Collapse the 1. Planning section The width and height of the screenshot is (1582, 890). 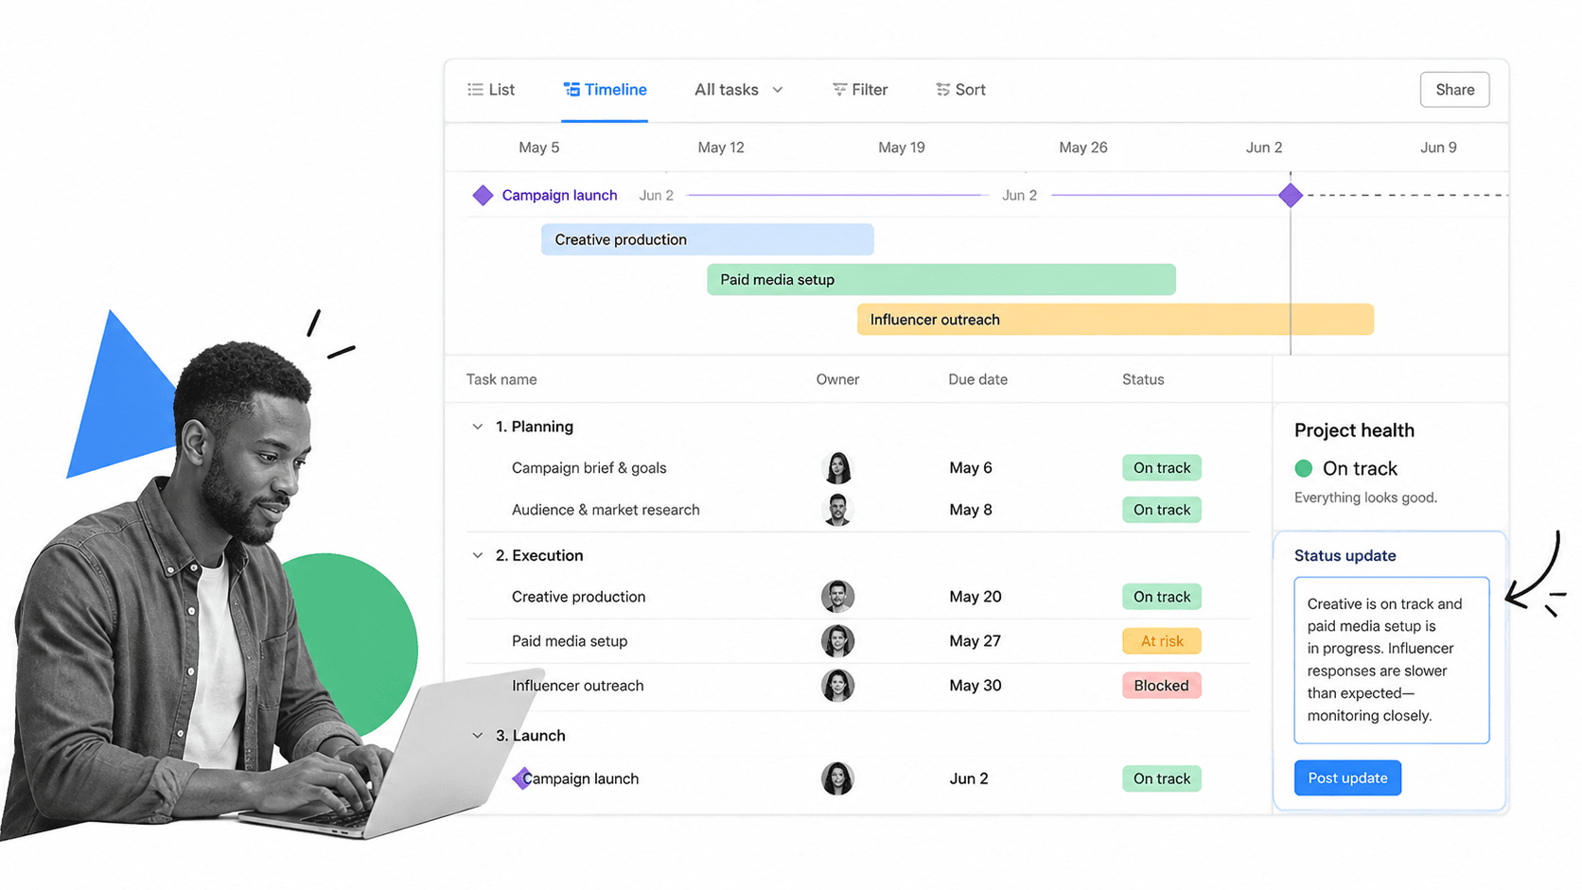[478, 427]
